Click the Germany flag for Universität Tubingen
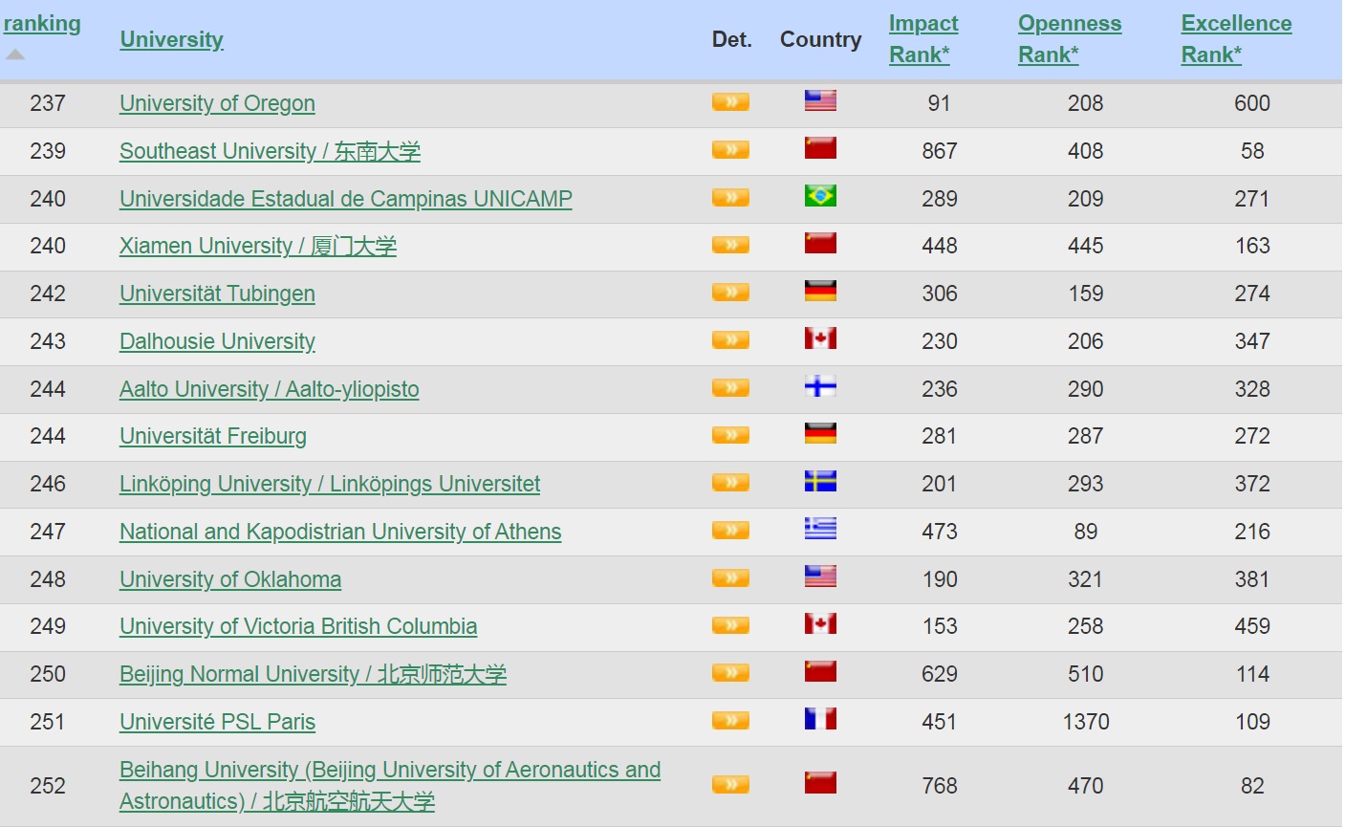Image resolution: width=1345 pixels, height=827 pixels. click(820, 291)
